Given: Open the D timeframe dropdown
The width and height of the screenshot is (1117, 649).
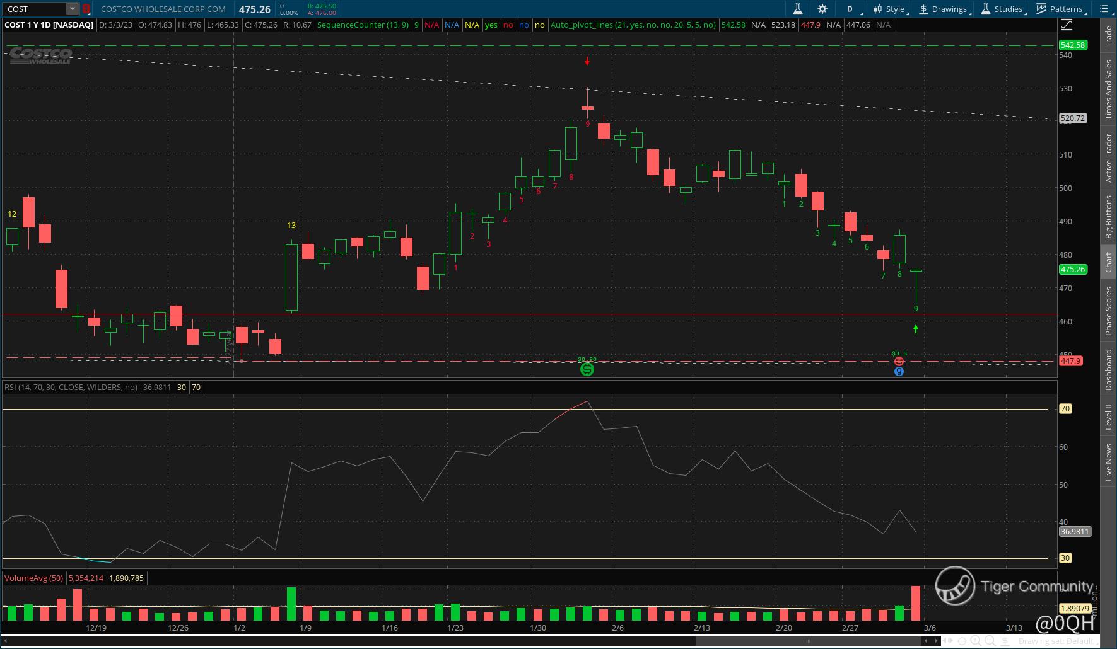Looking at the screenshot, I should point(850,9).
